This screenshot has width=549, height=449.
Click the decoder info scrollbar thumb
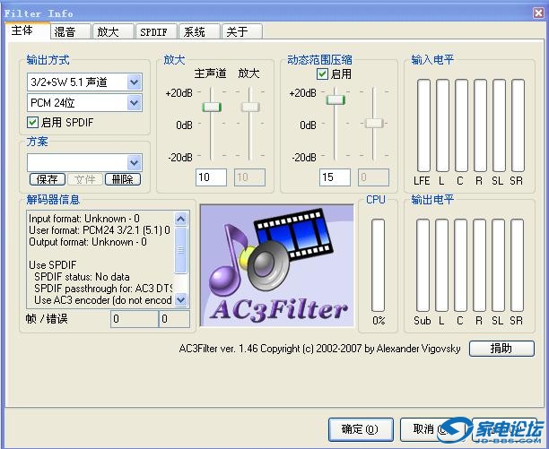(180, 250)
